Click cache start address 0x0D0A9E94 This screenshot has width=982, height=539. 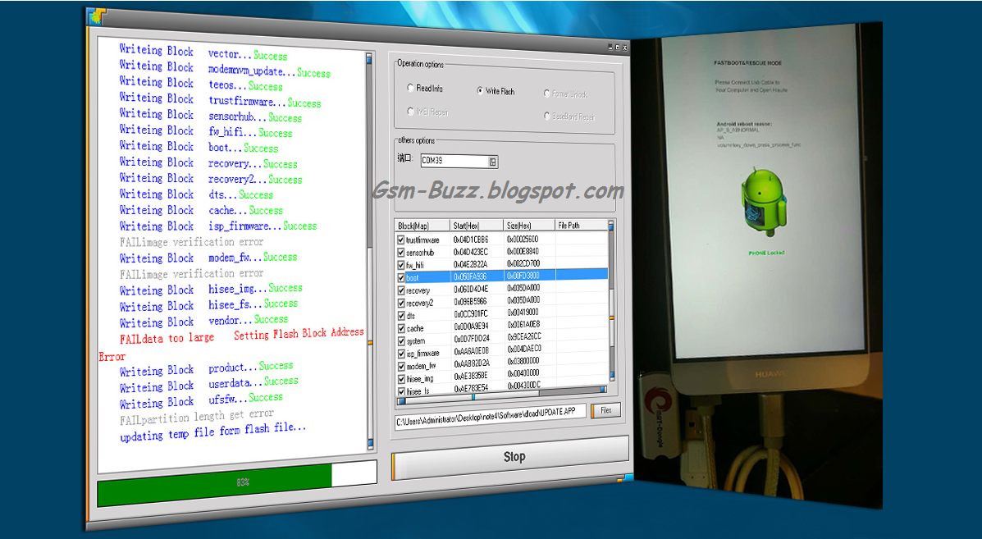[x=471, y=326]
